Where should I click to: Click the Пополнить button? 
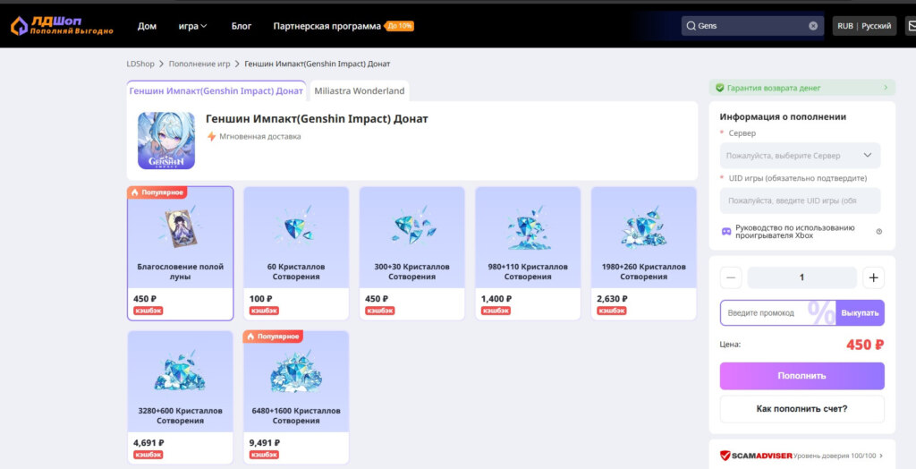(801, 375)
